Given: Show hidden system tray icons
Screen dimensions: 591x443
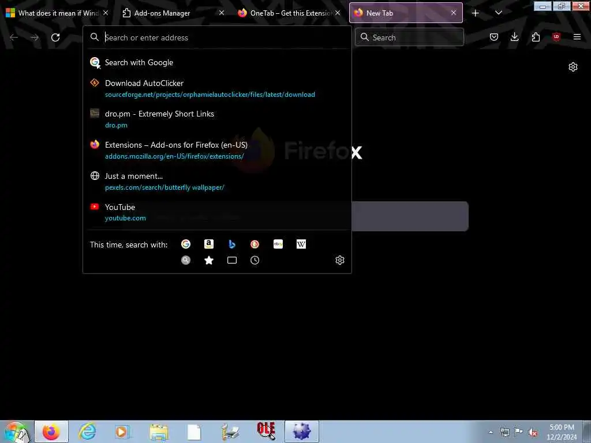Looking at the screenshot, I should pos(491,432).
